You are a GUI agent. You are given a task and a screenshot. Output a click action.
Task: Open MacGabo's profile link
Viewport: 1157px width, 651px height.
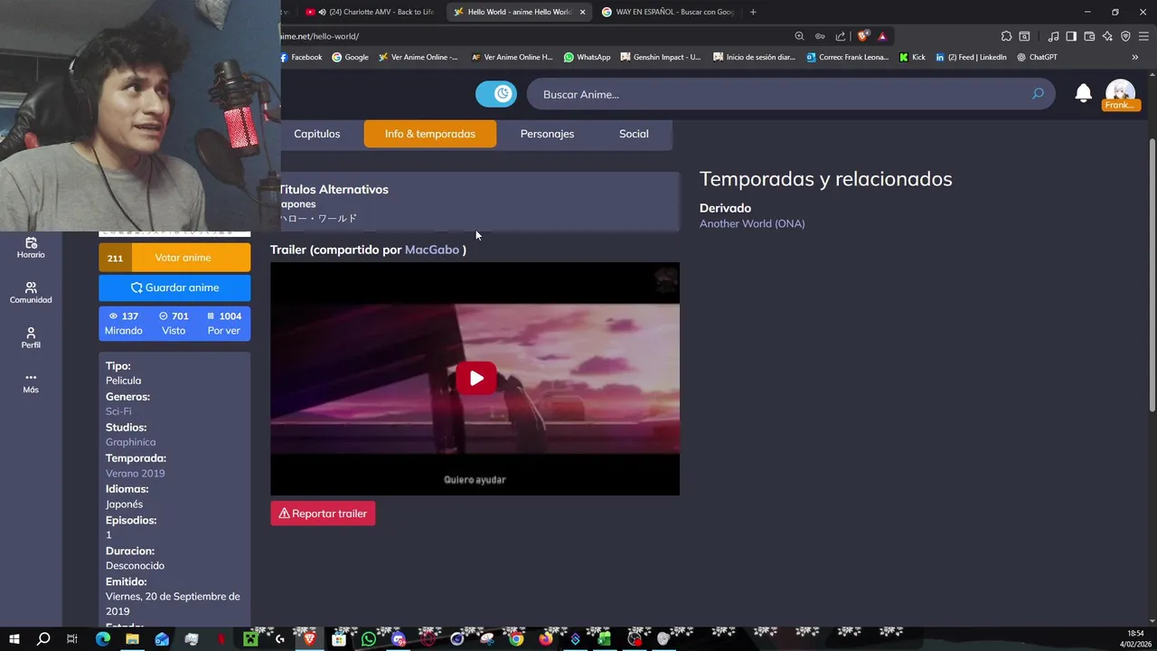click(x=432, y=250)
